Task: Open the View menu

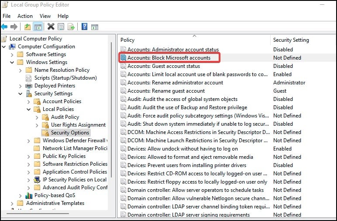Action: (45, 16)
